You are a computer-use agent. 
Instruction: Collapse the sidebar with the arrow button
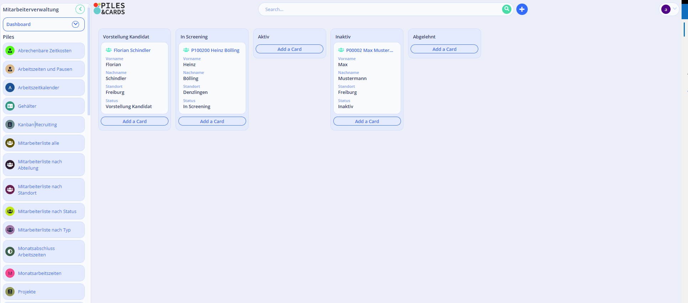80,9
